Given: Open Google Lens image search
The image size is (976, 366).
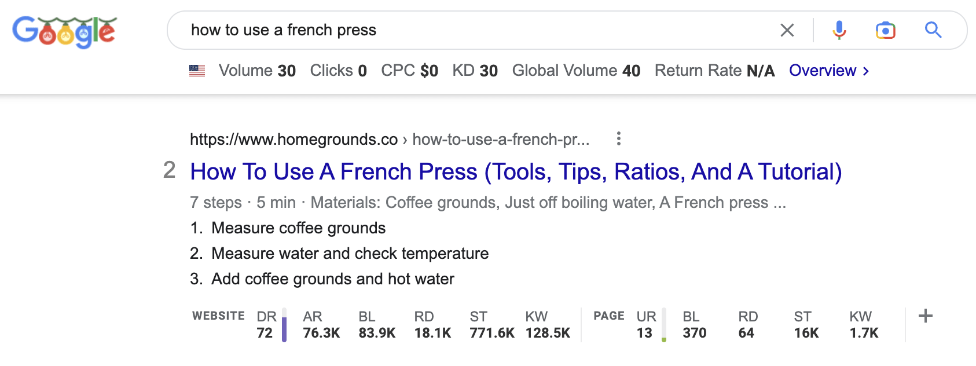Looking at the screenshot, I should pos(886,30).
